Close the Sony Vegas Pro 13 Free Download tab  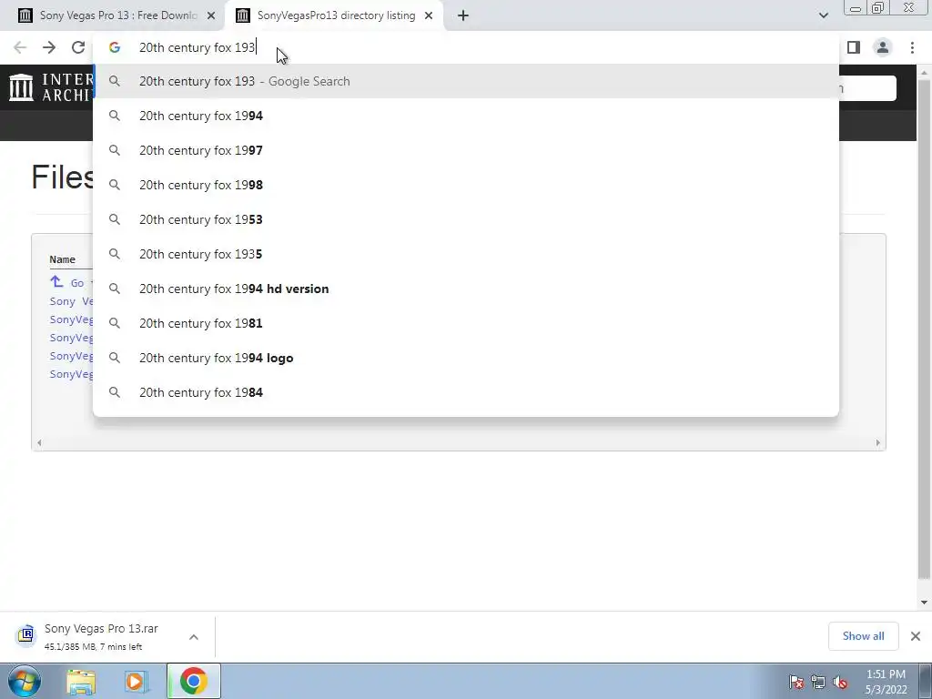click(x=211, y=16)
